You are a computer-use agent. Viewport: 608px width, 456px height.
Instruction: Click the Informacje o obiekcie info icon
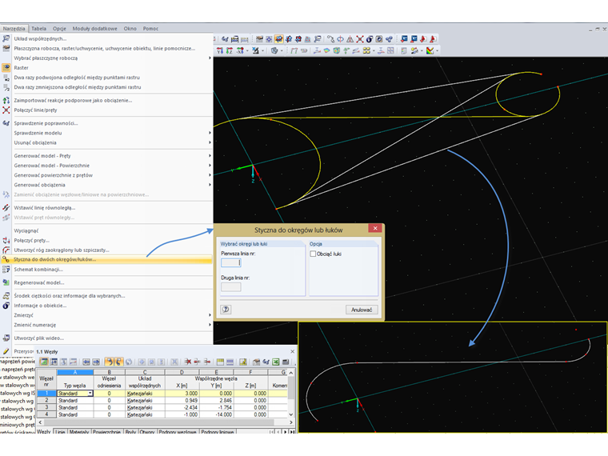click(x=6, y=305)
